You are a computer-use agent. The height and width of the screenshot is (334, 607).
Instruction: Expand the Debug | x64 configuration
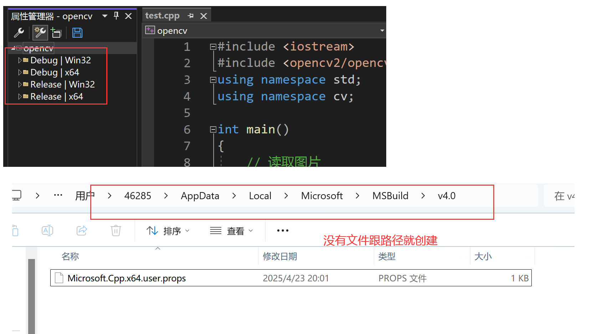tap(20, 73)
